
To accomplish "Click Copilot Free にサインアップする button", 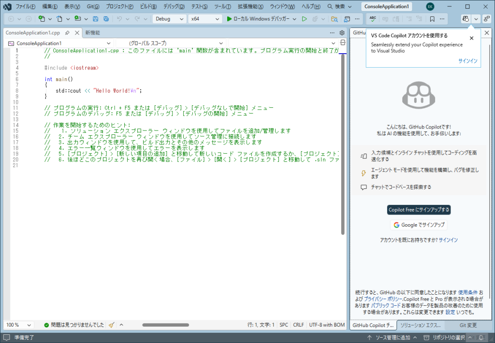I will [x=419, y=210].
